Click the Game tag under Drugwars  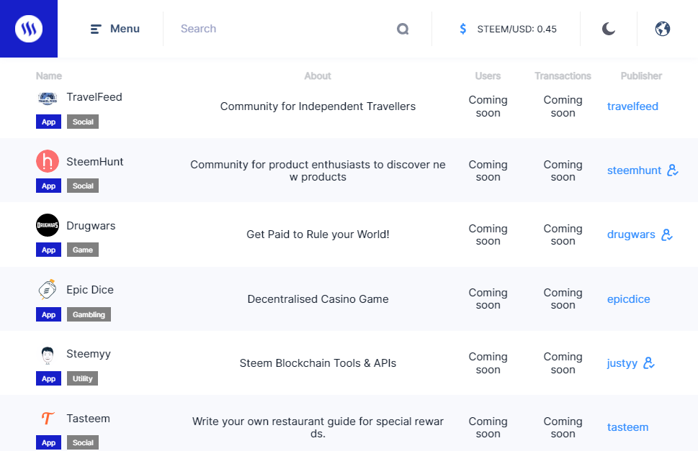[83, 250]
